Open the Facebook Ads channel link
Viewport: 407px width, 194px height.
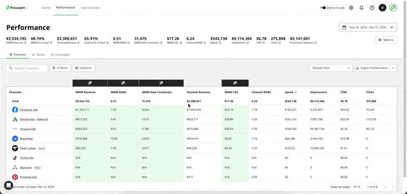click(28, 110)
